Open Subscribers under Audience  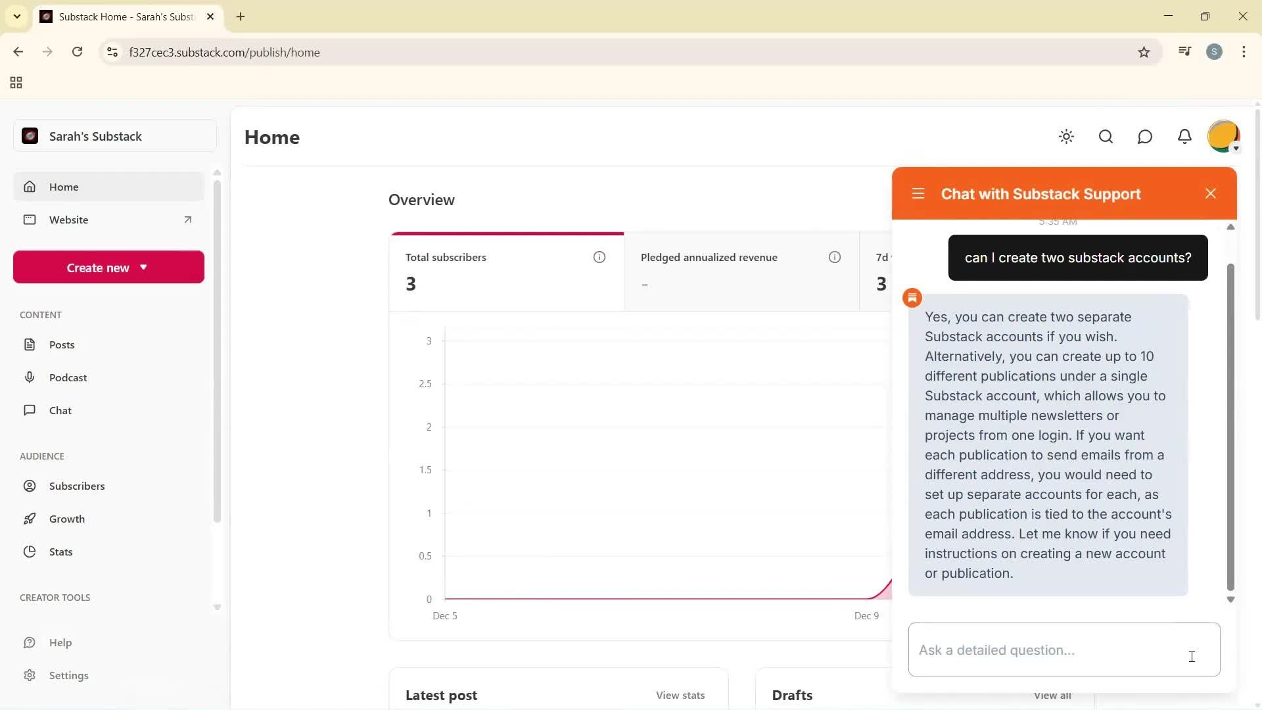click(x=77, y=486)
